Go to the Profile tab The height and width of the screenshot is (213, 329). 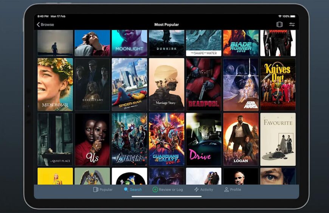tap(233, 190)
